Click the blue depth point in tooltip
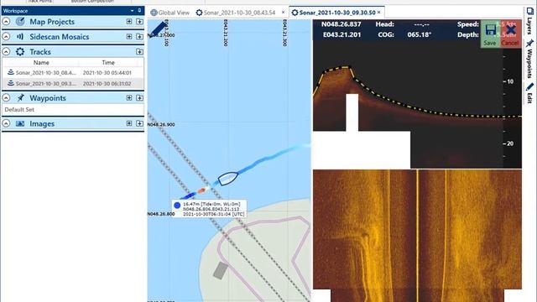 click(177, 205)
